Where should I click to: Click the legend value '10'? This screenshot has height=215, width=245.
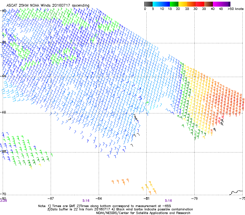162,9
